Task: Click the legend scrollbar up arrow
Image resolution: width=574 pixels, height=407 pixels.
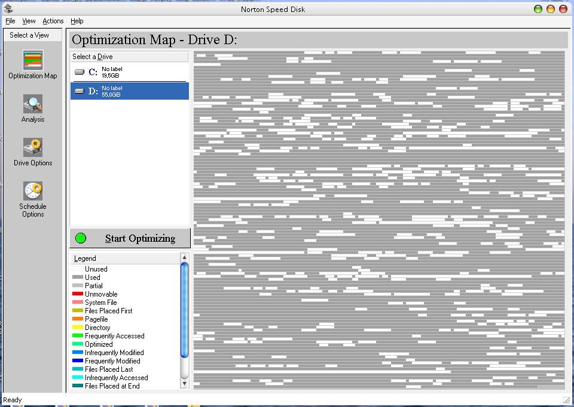Action: click(185, 257)
